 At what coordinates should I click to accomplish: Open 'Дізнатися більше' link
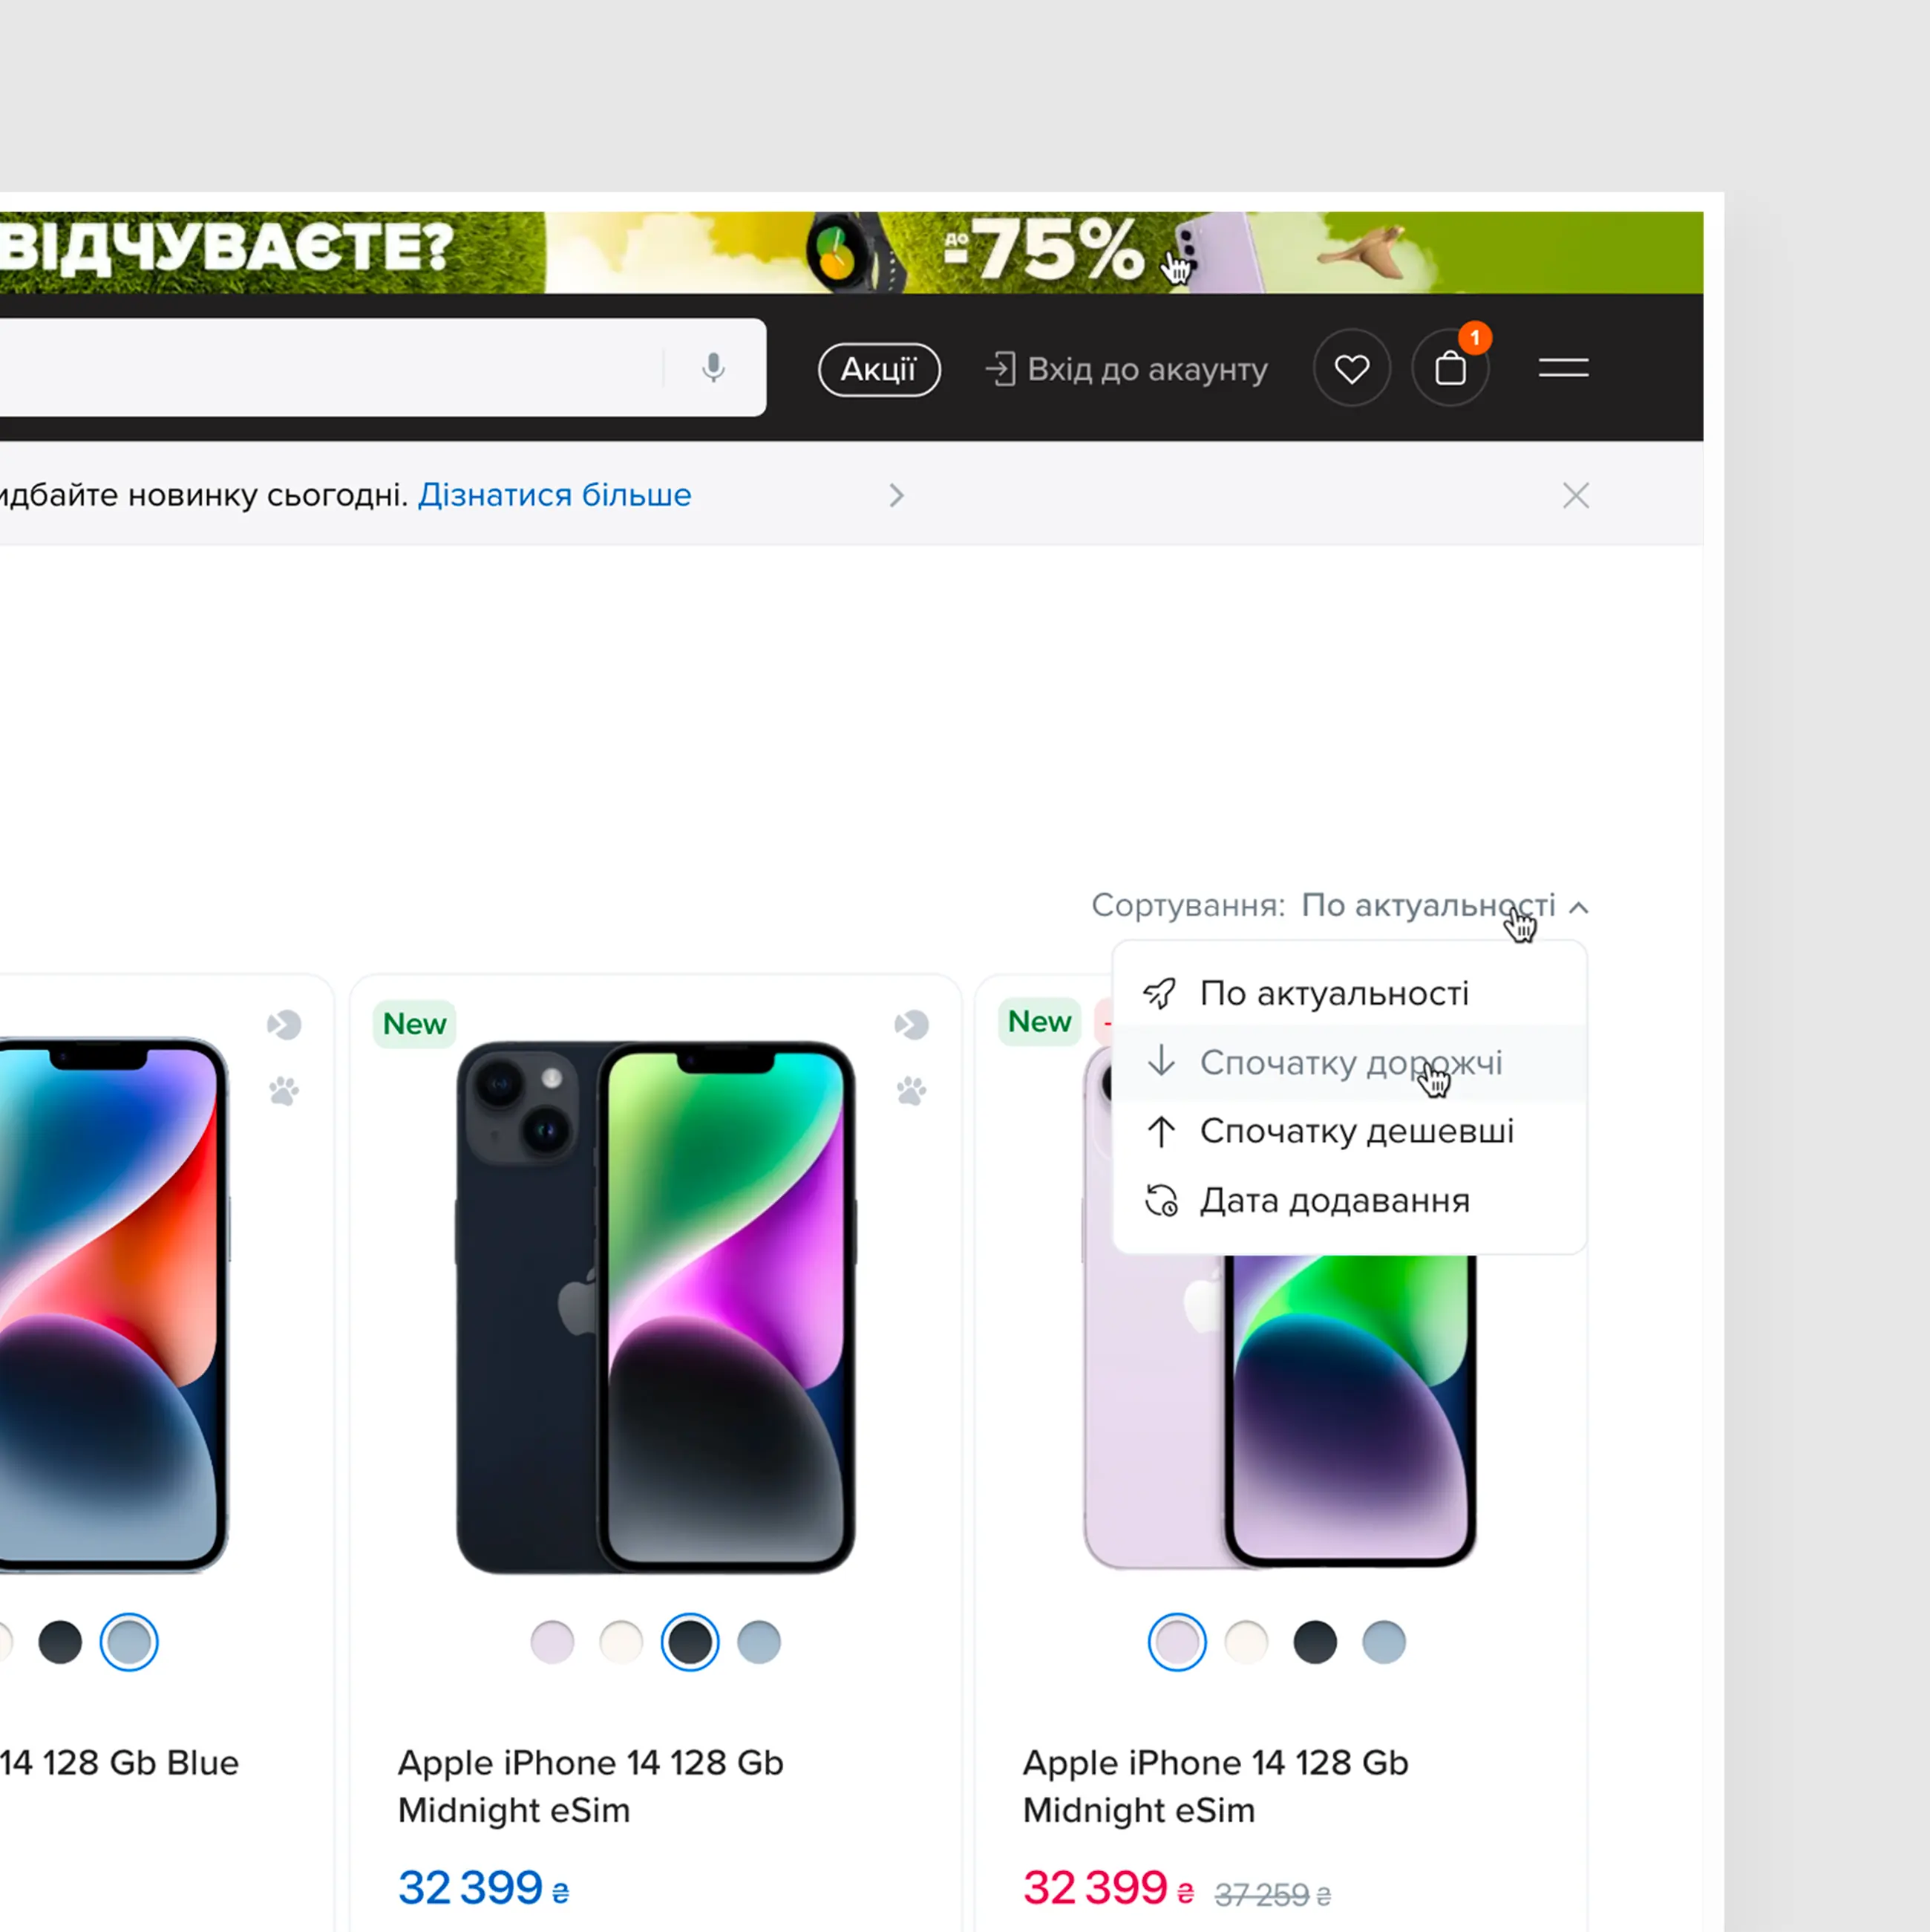pos(555,495)
